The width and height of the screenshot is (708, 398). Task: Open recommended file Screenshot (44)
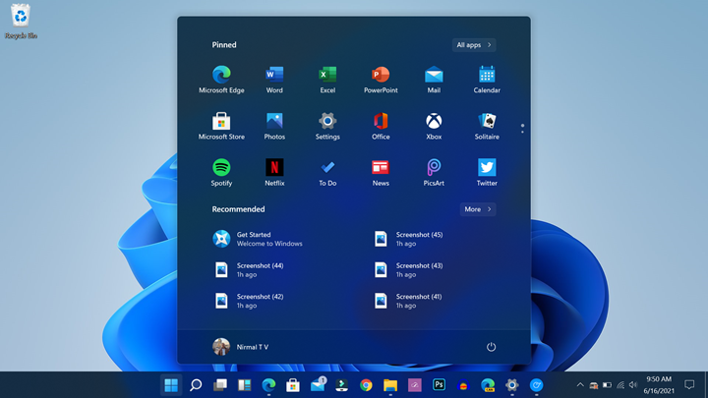click(x=249, y=270)
